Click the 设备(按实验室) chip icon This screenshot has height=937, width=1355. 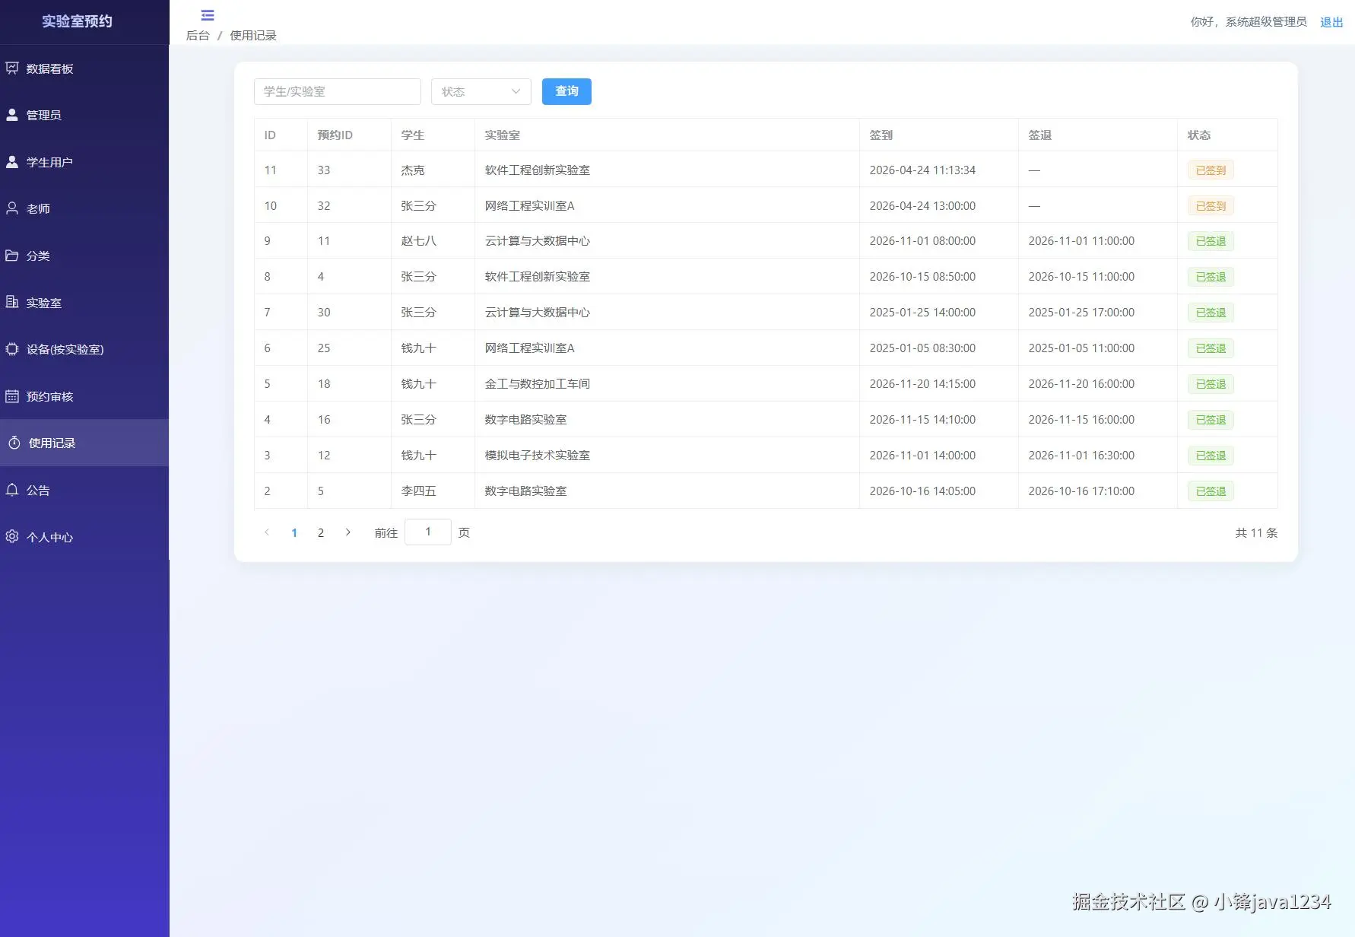point(12,349)
